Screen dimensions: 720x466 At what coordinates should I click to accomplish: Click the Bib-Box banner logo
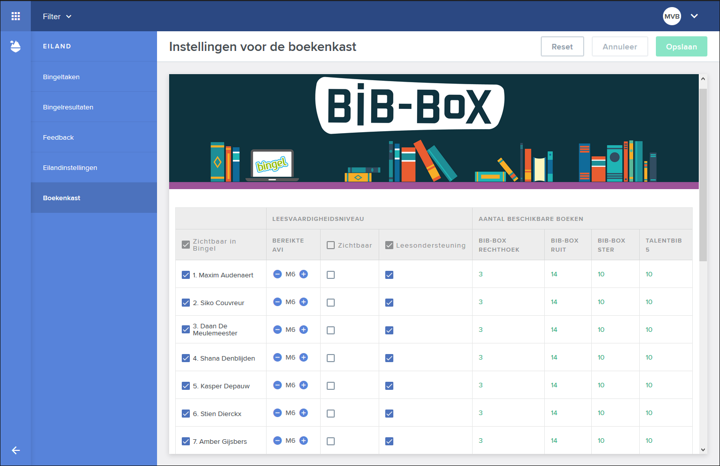coord(409,105)
